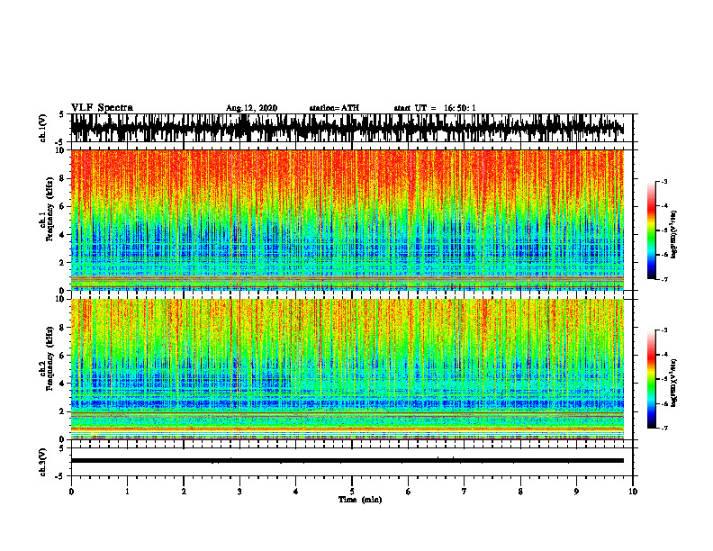This screenshot has width=713, height=551.
Task: Click ch.2 frequency tick label "2"
Action: (x=62, y=411)
